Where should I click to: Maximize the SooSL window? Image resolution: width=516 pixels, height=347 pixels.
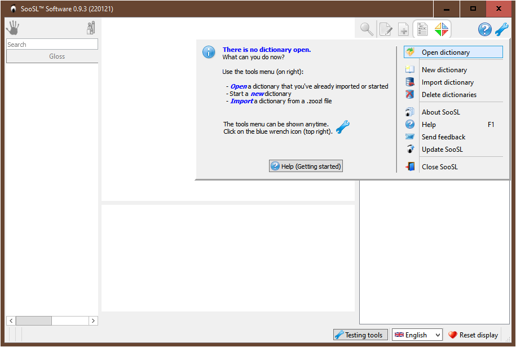[473, 9]
